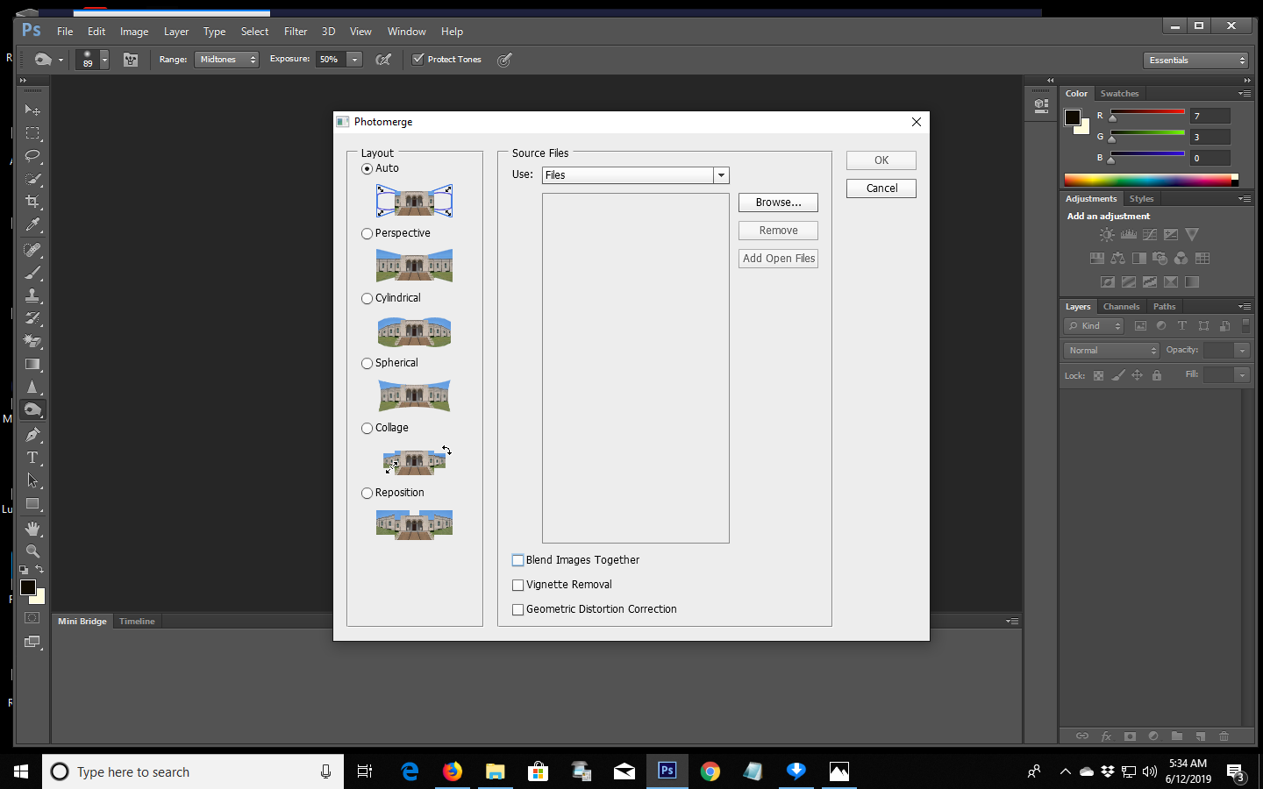Select the Hand tool
Image resolution: width=1263 pixels, height=789 pixels.
[x=32, y=528]
